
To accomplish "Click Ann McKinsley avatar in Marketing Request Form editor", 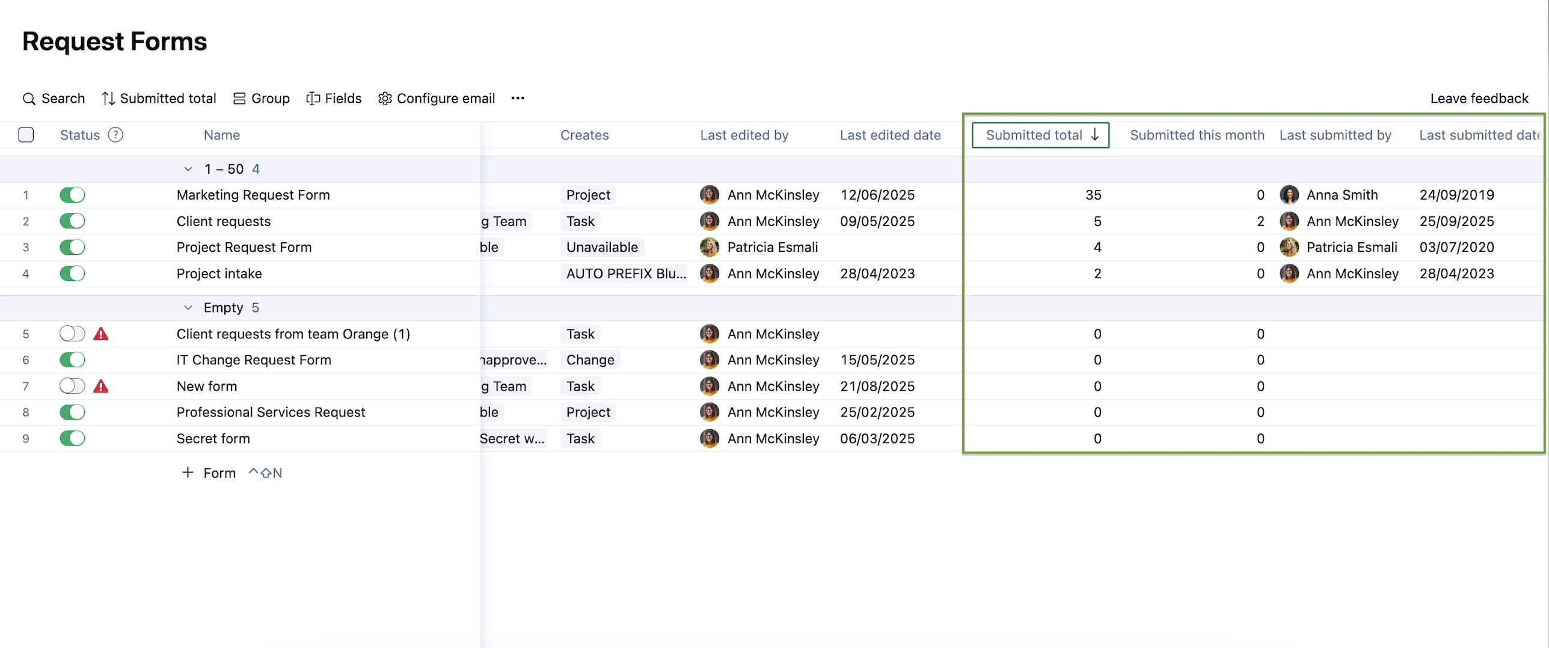I will point(710,195).
